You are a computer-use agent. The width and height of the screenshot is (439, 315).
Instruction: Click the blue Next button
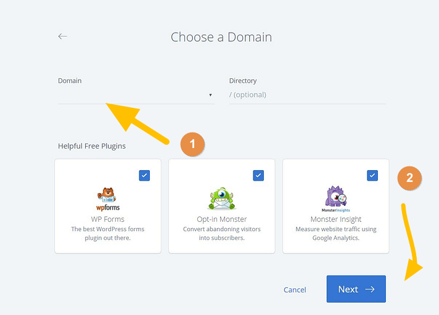[x=356, y=289]
